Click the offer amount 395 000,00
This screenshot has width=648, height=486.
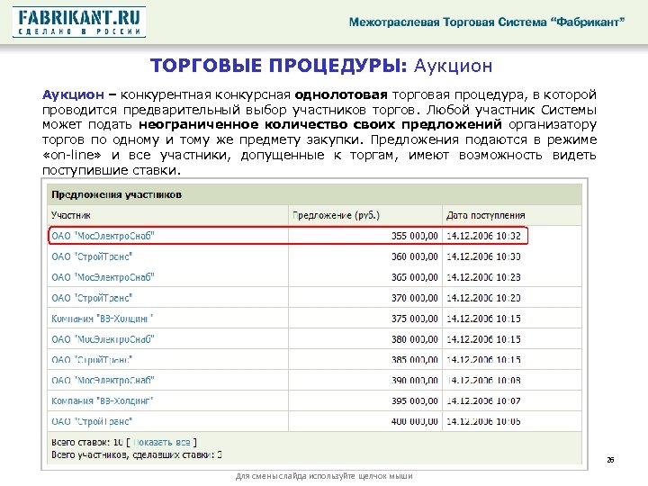coord(415,400)
